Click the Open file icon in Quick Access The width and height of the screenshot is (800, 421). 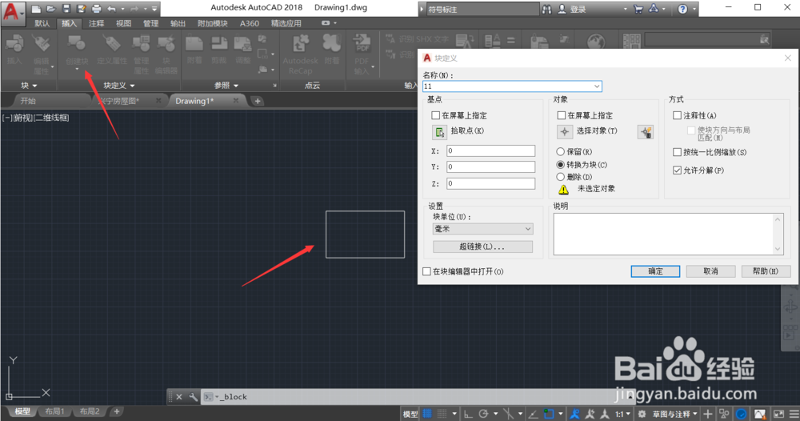pos(51,9)
